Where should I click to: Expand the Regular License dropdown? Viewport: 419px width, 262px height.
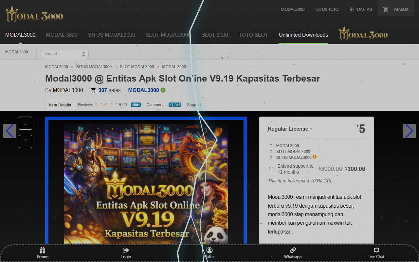click(311, 129)
